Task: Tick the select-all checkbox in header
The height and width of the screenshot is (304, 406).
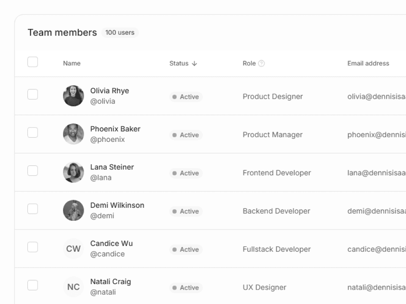Action: pyautogui.click(x=33, y=62)
